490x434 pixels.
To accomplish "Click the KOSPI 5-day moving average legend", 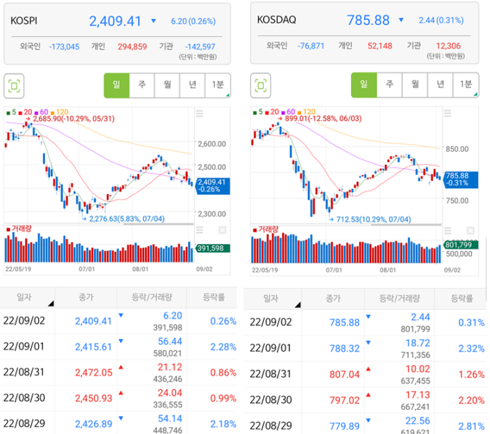I will pos(12,112).
